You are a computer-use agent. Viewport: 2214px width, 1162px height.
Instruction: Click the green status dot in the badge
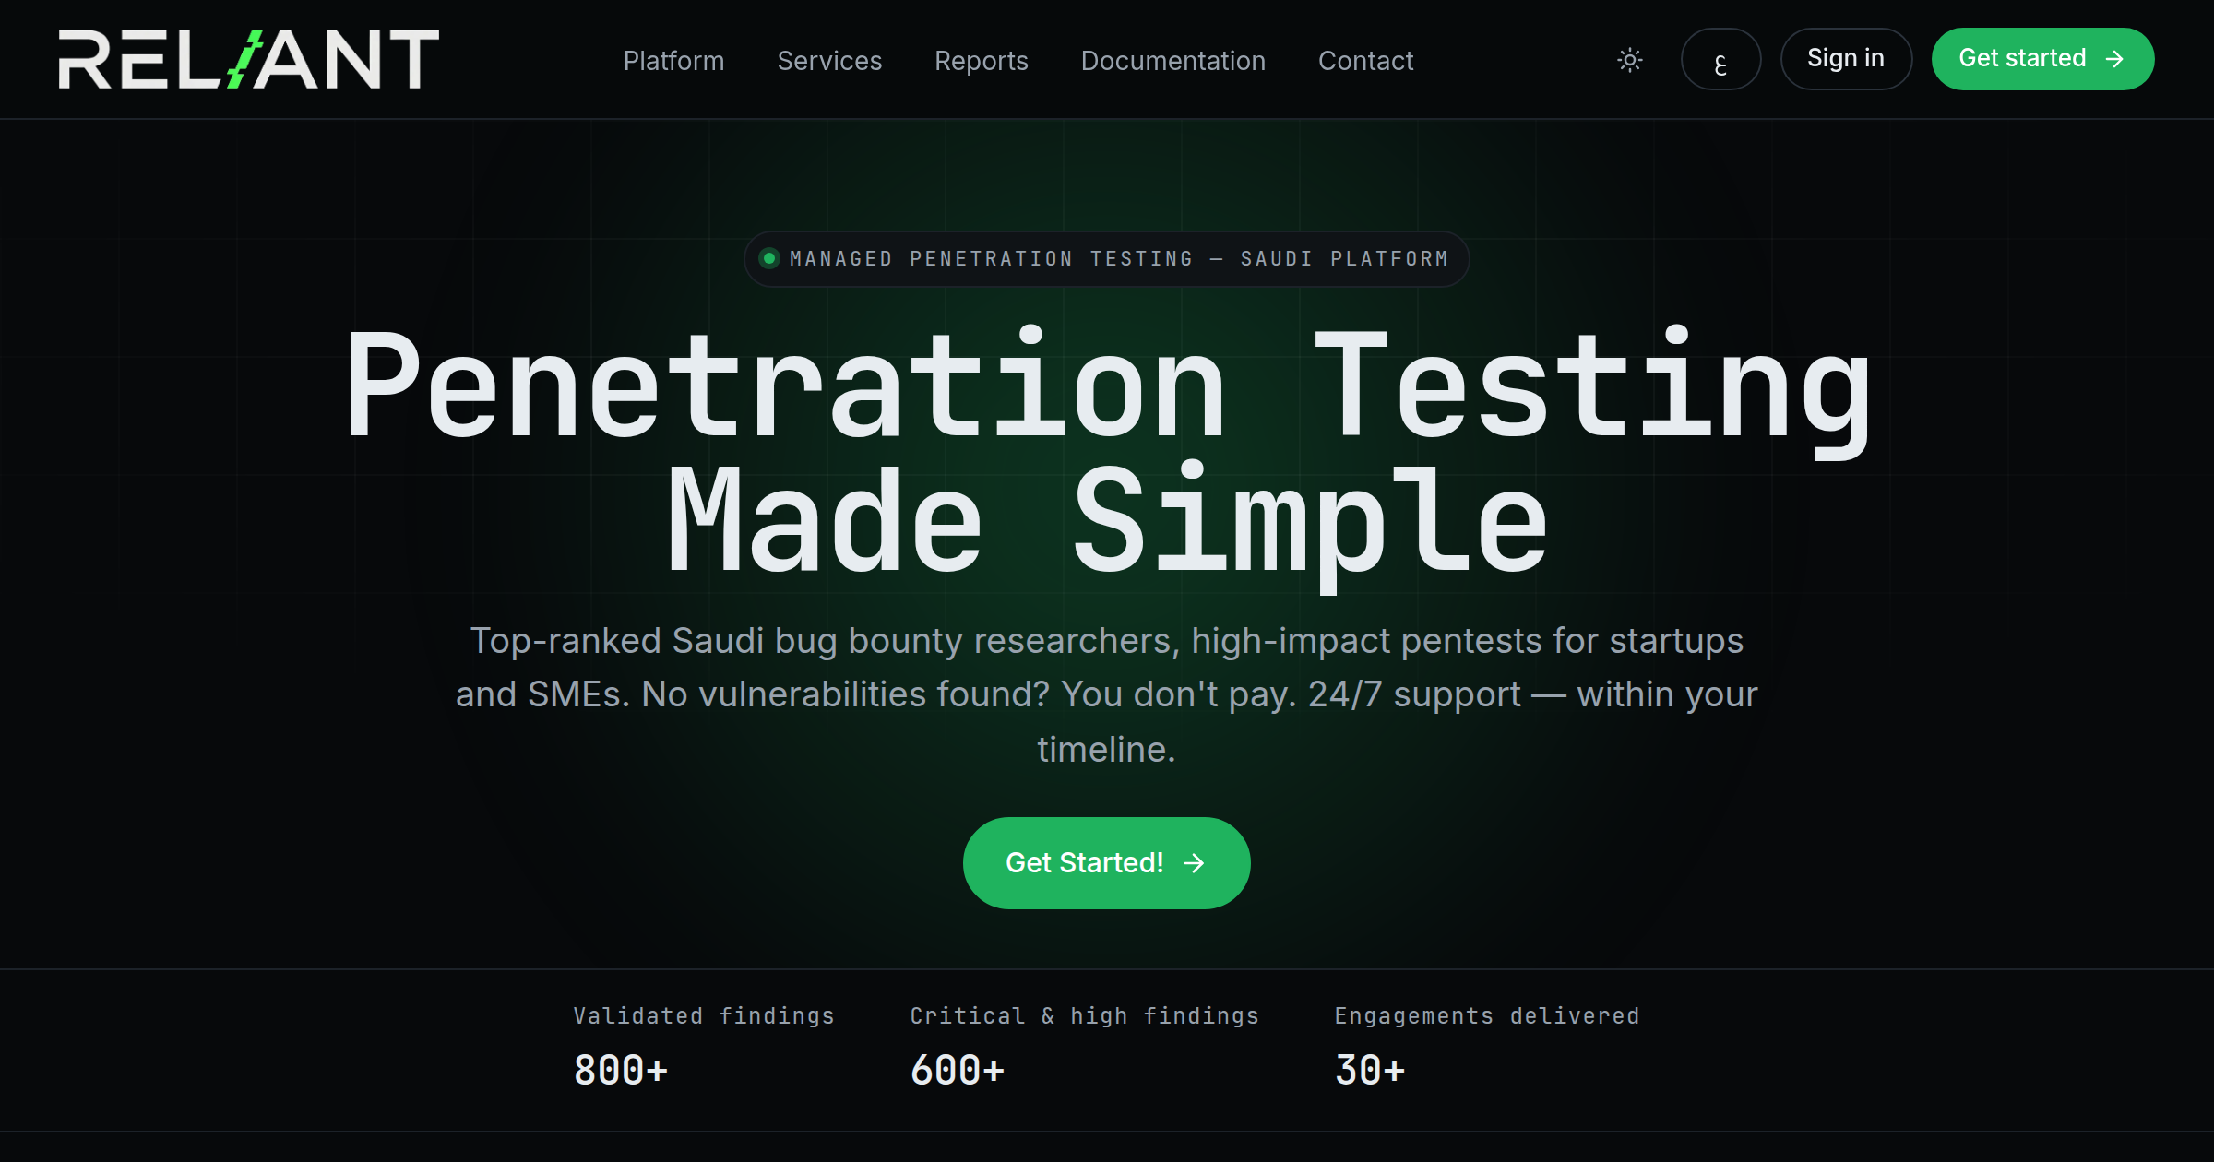click(768, 258)
